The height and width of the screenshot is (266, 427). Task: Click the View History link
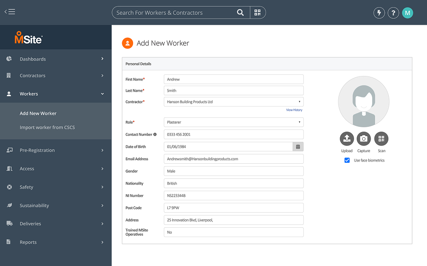294,110
